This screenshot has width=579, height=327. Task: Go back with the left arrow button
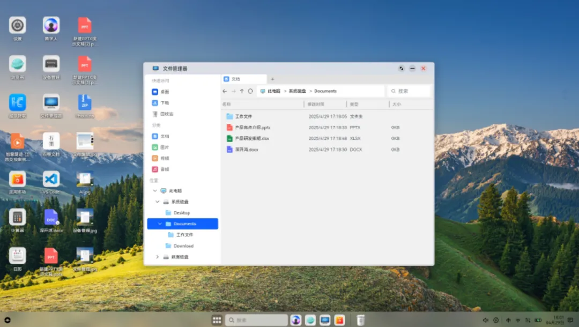tap(225, 91)
